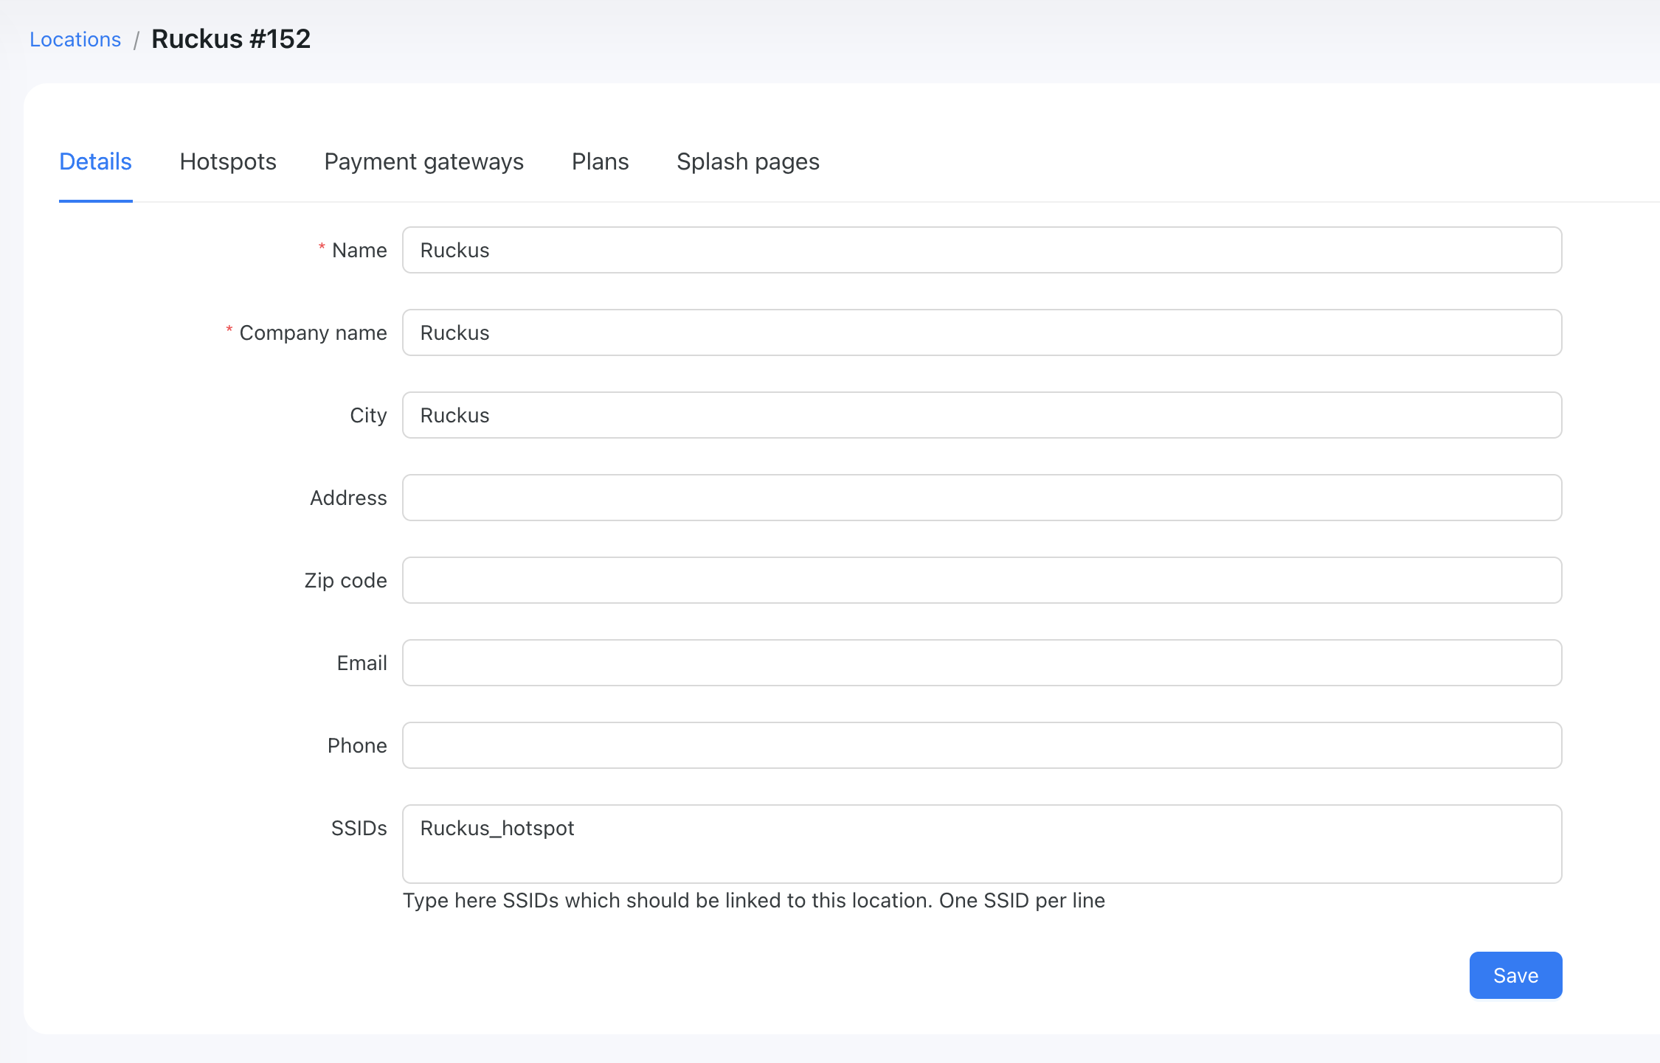
Task: Open the Hotspots tab
Action: click(x=228, y=161)
